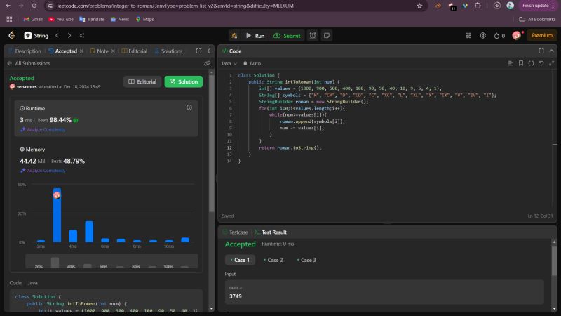Open the sticky notes icon beside Submit
This screenshot has height=316, width=561.
click(x=326, y=35)
